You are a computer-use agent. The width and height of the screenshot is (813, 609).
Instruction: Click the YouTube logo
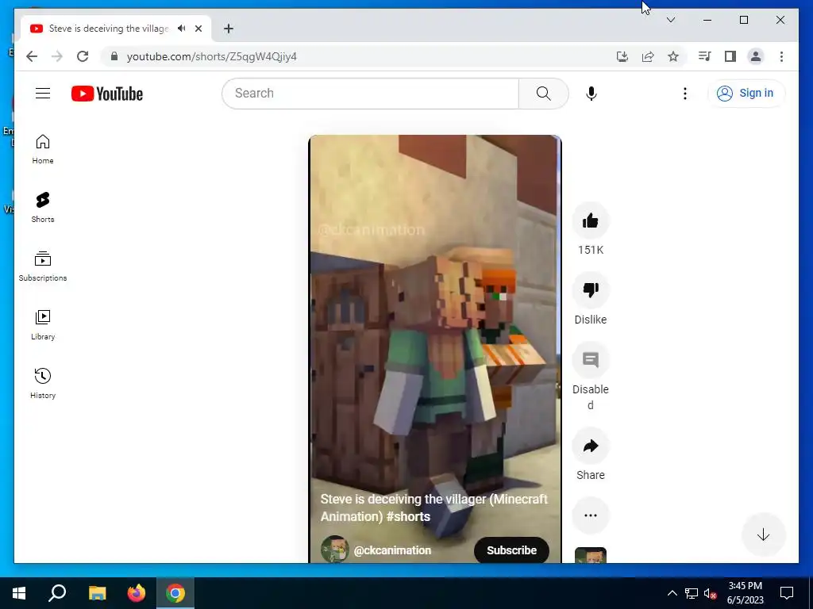point(107,94)
